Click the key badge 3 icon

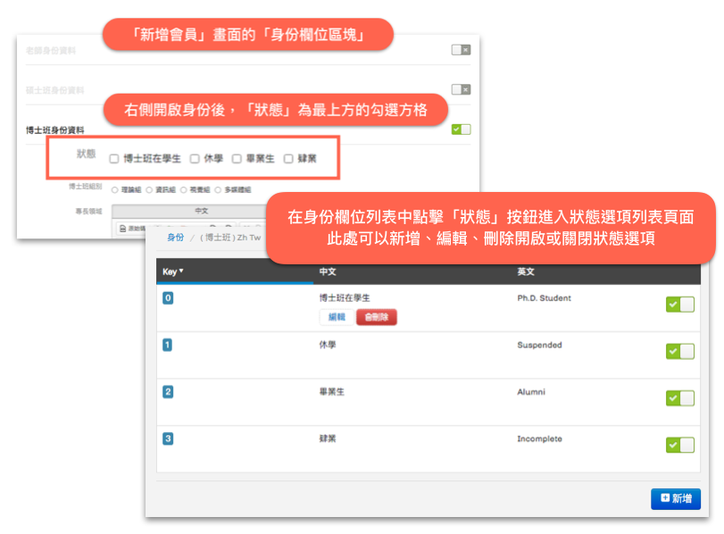pyautogui.click(x=168, y=438)
